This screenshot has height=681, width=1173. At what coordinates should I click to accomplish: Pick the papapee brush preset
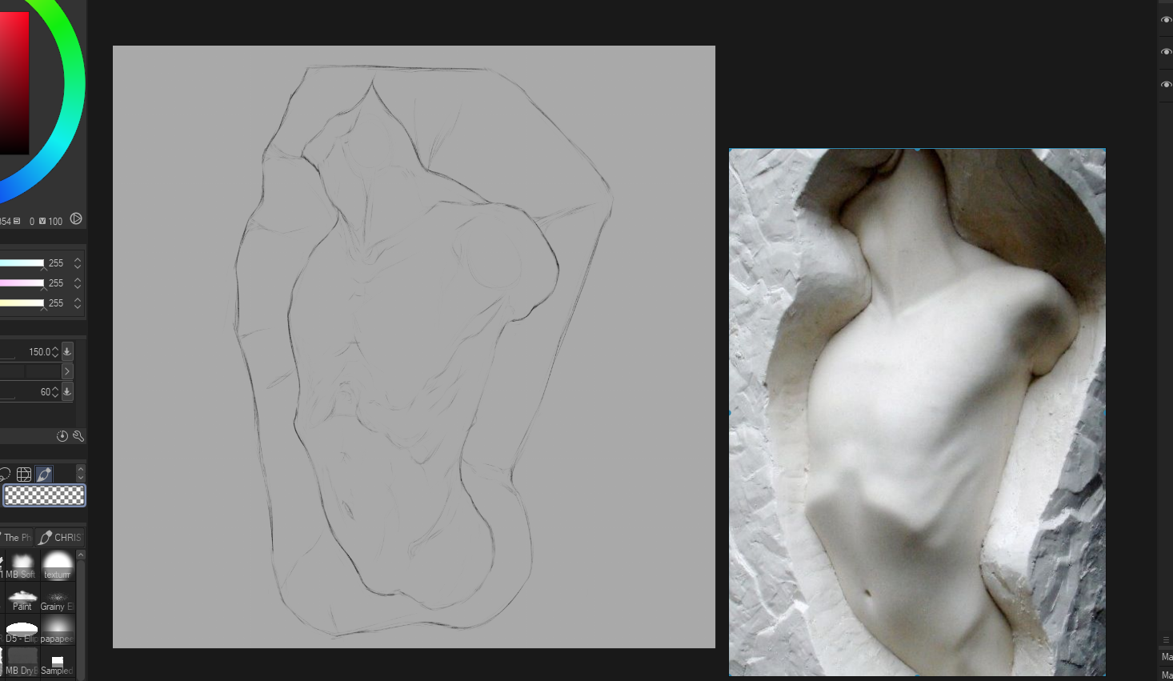tap(58, 630)
